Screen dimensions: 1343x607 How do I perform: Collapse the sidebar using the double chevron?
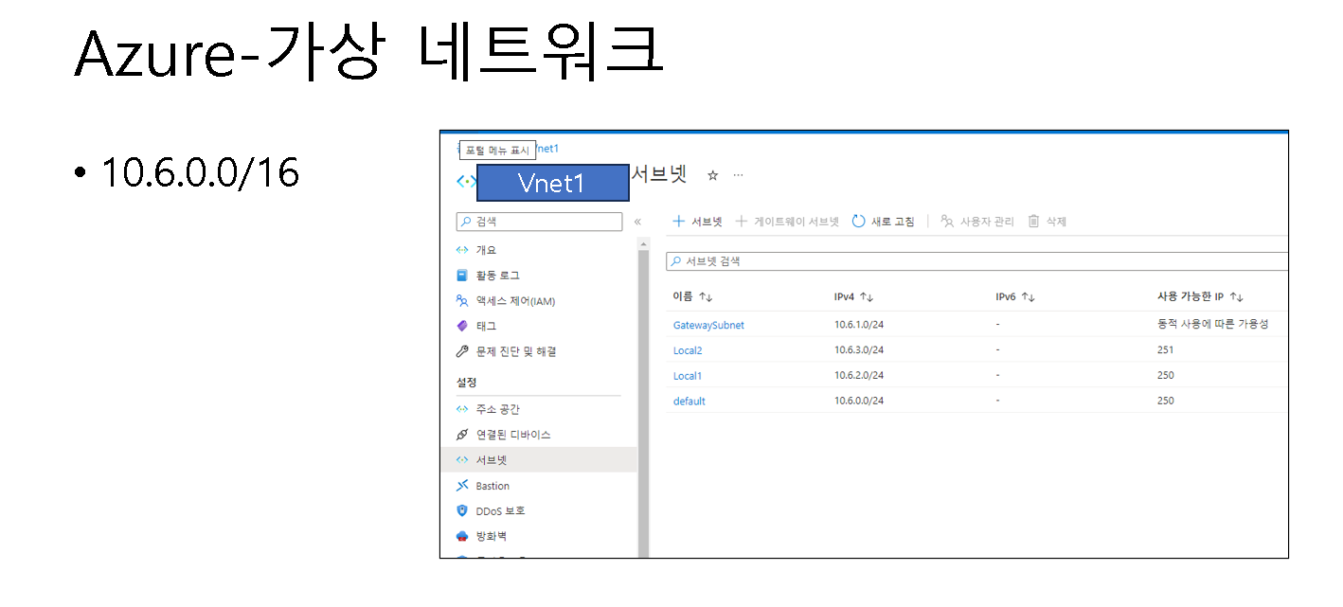pos(637,222)
